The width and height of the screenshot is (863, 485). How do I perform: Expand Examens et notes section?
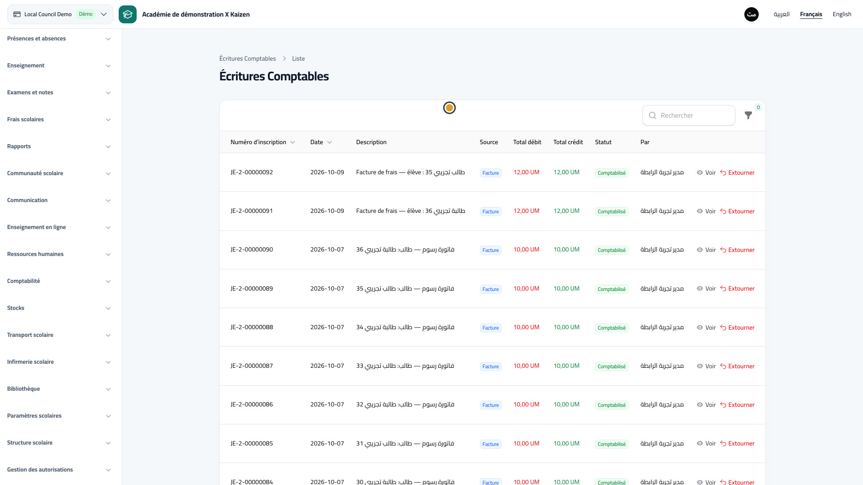(59, 93)
